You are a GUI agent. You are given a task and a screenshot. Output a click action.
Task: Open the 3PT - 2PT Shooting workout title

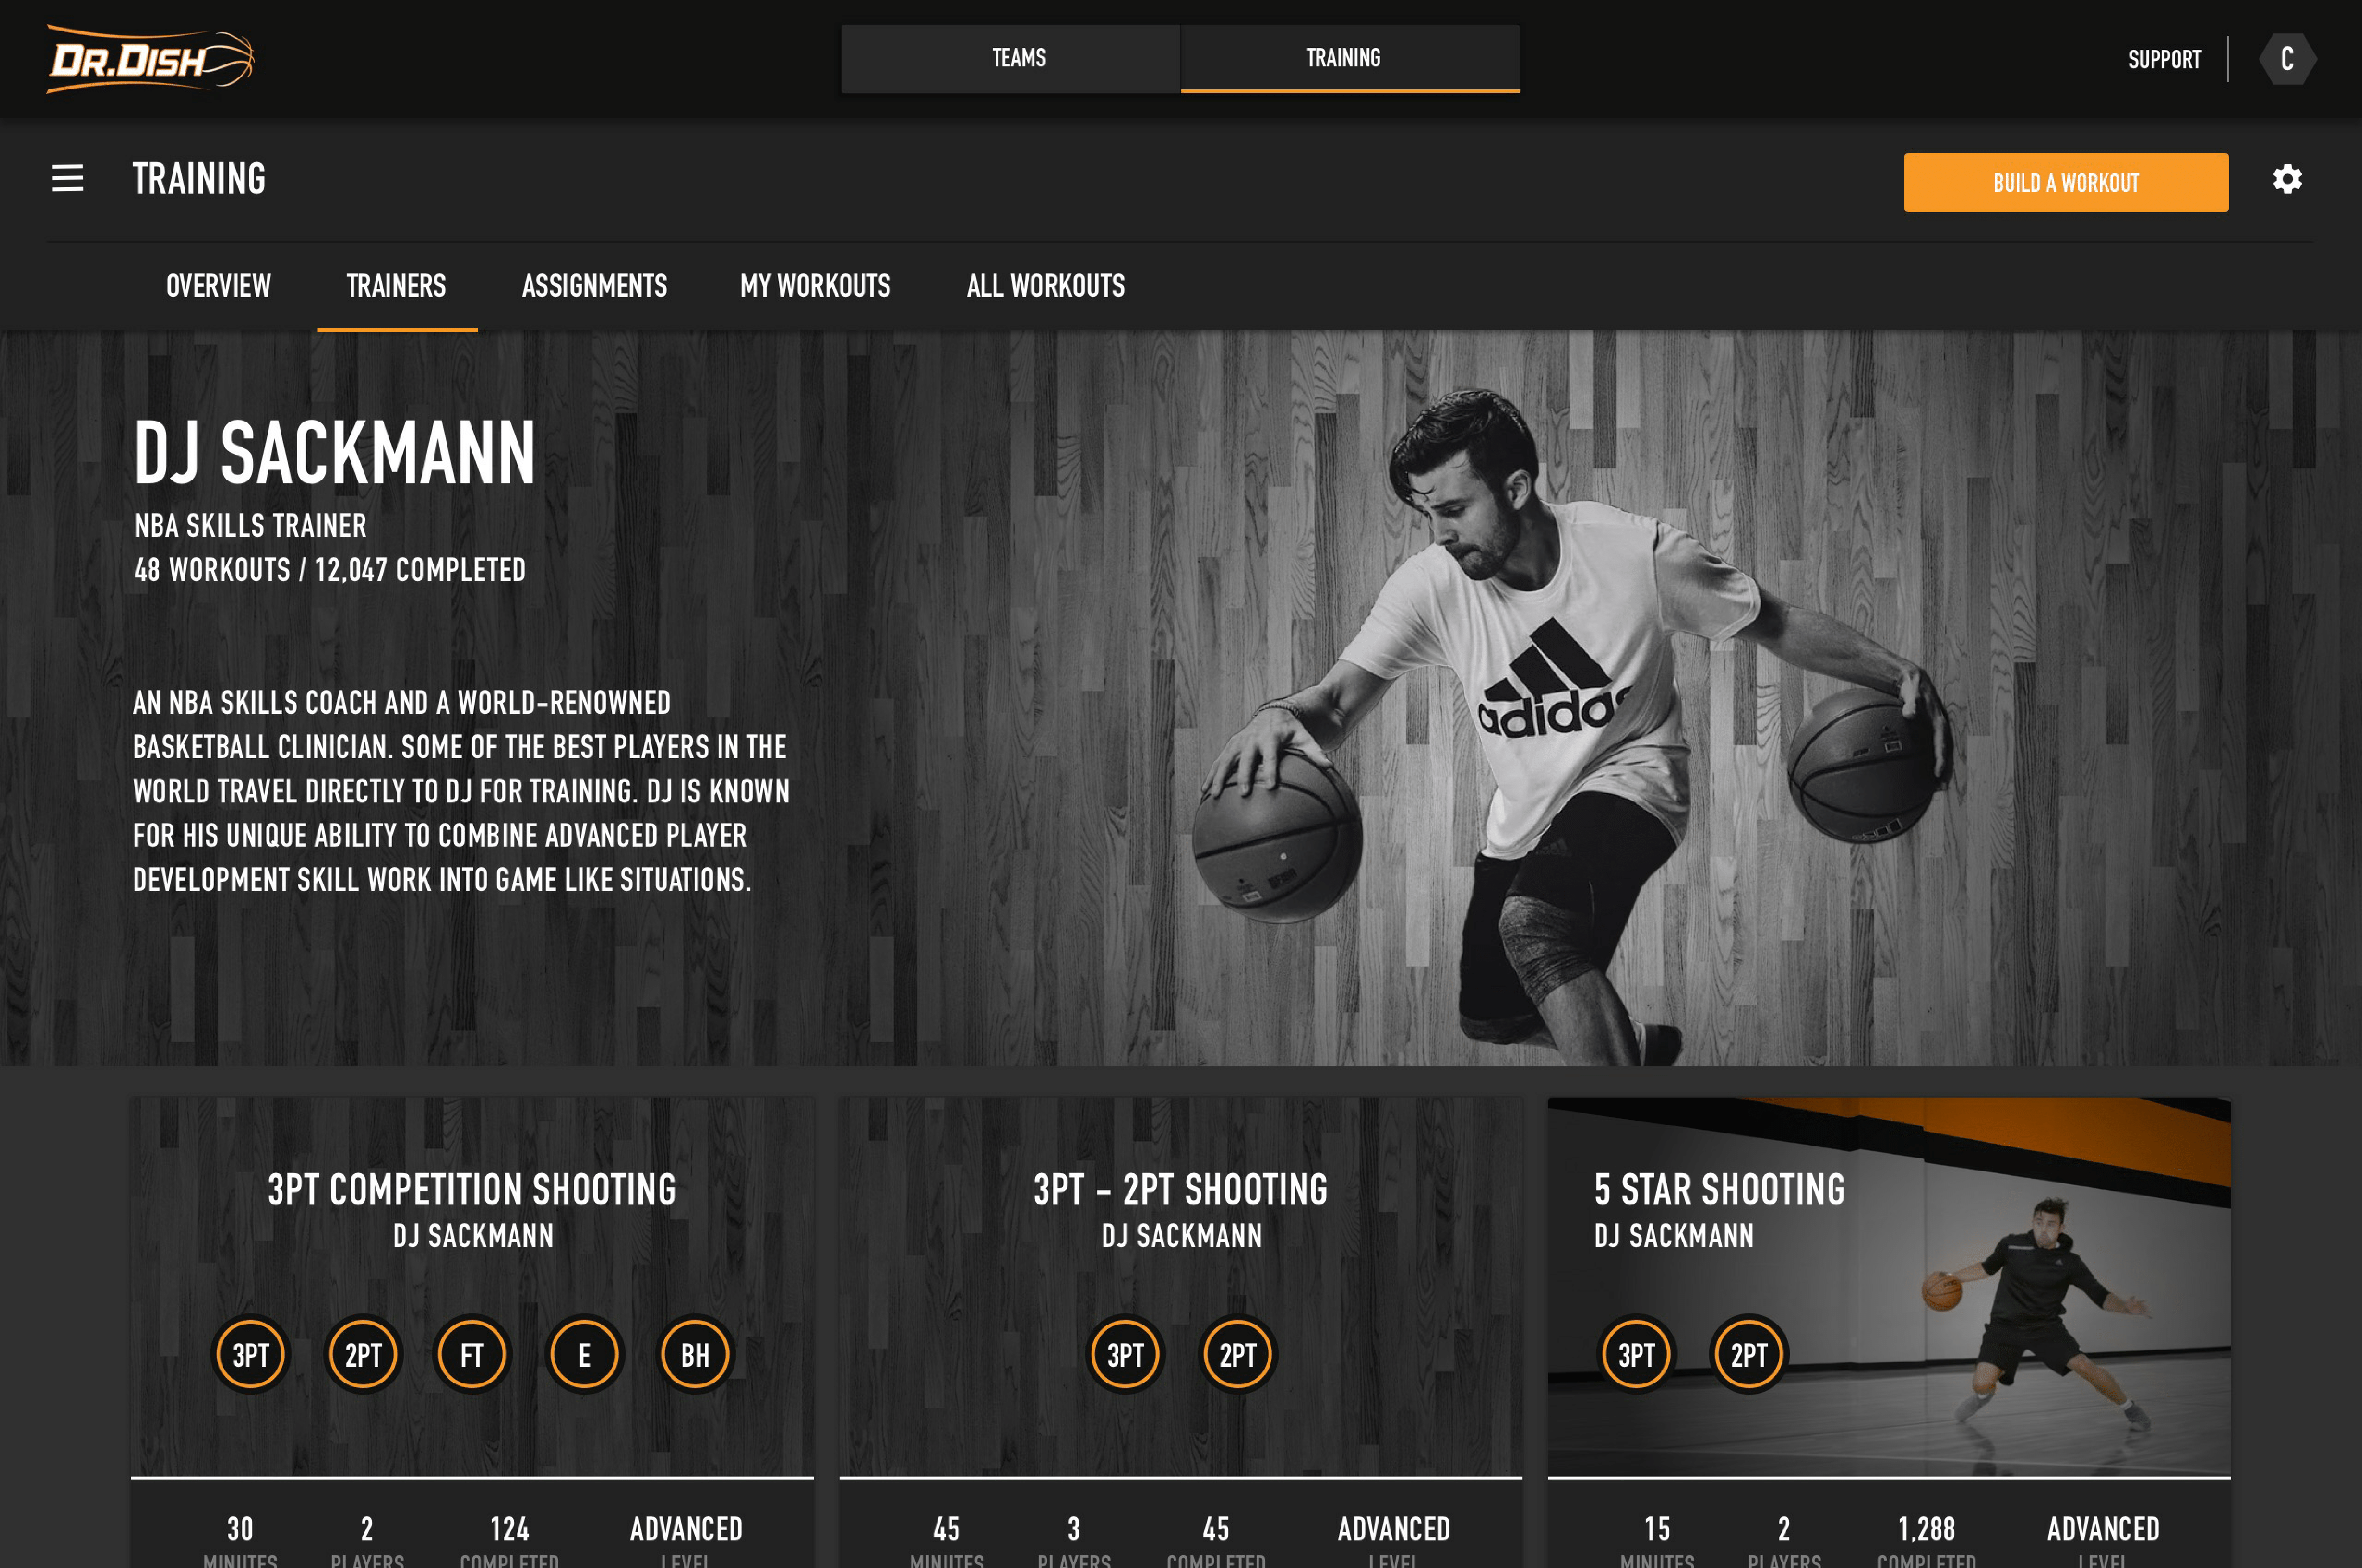click(1180, 1190)
